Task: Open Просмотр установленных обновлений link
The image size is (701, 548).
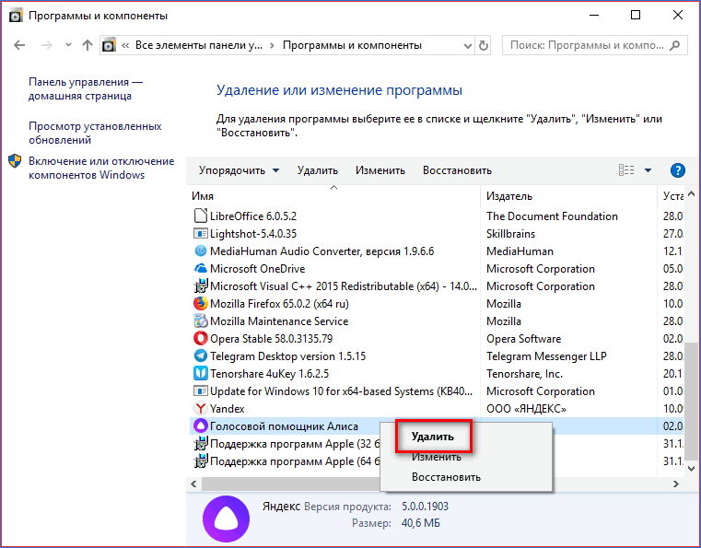Action: point(95,133)
